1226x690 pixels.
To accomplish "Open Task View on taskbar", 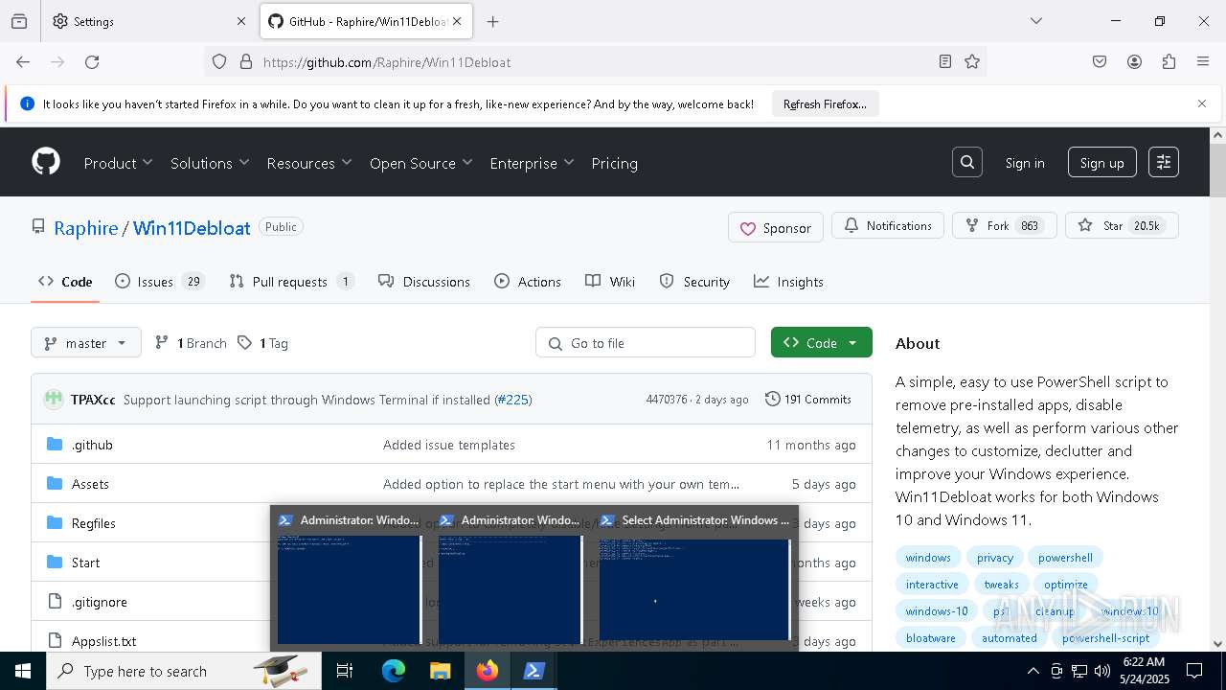I will pos(345,671).
